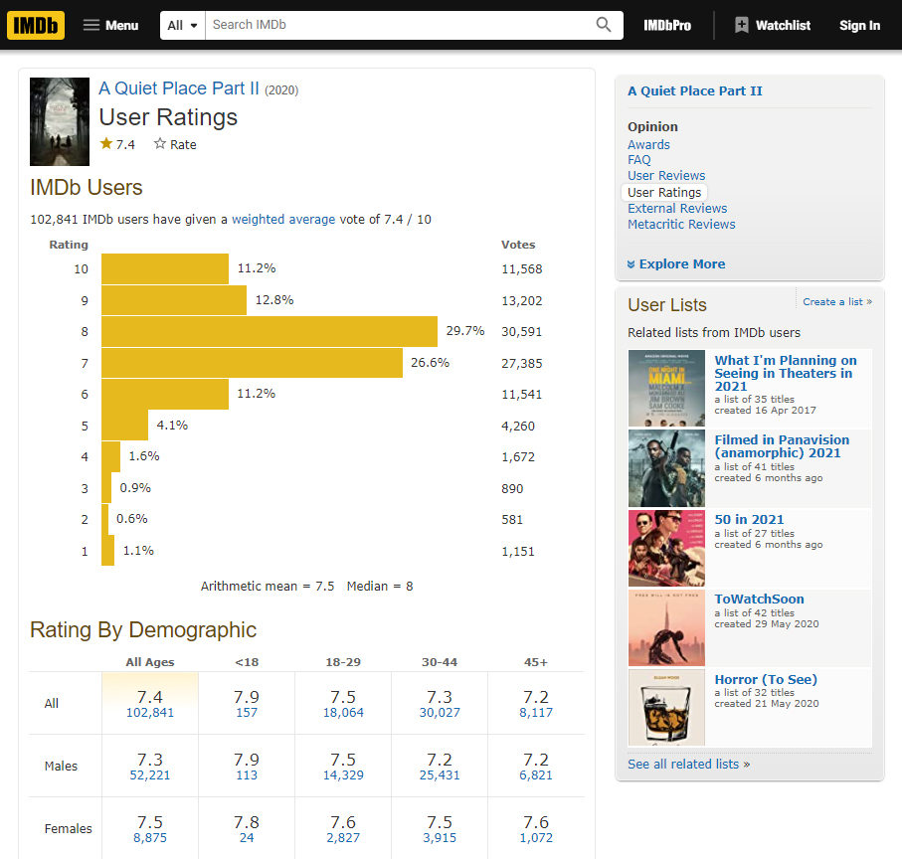Click Create a list link
The width and height of the screenshot is (902, 859).
click(x=837, y=302)
